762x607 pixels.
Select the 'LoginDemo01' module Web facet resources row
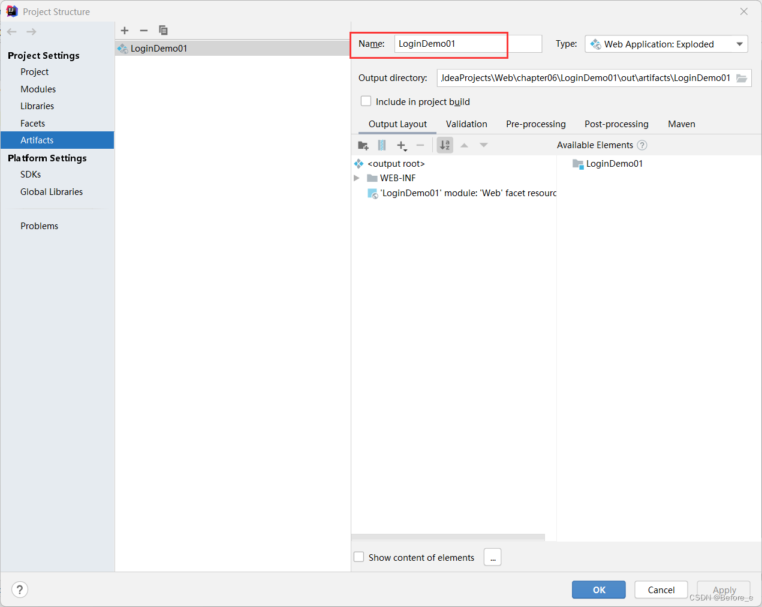click(462, 193)
